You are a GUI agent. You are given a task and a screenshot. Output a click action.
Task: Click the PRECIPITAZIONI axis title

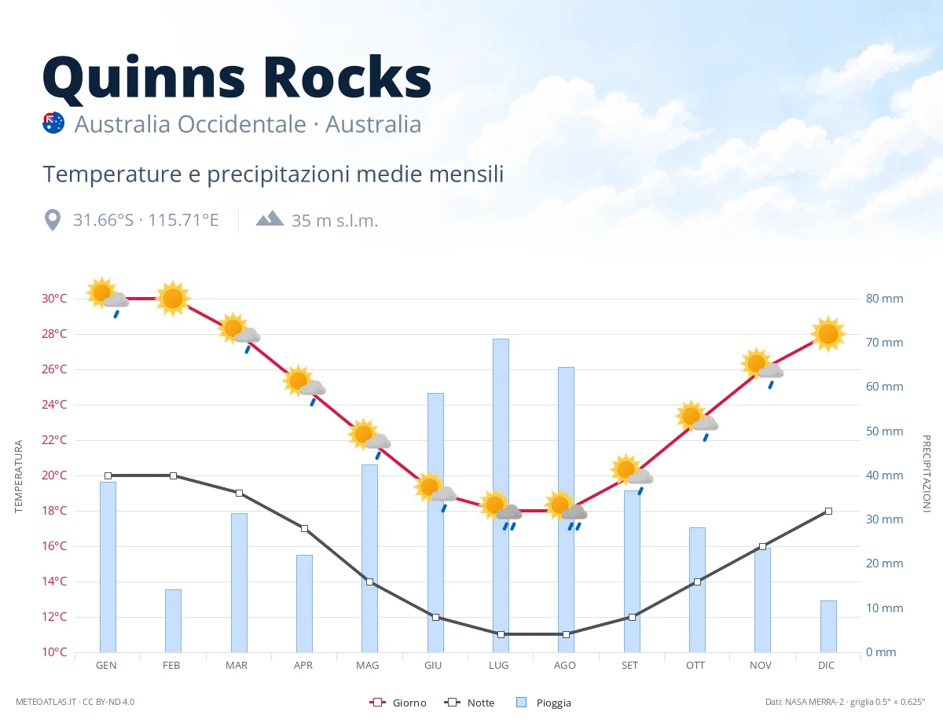tap(926, 473)
